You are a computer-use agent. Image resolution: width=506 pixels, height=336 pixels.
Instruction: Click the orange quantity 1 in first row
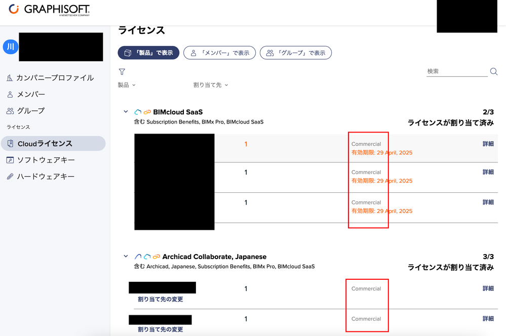click(x=246, y=144)
